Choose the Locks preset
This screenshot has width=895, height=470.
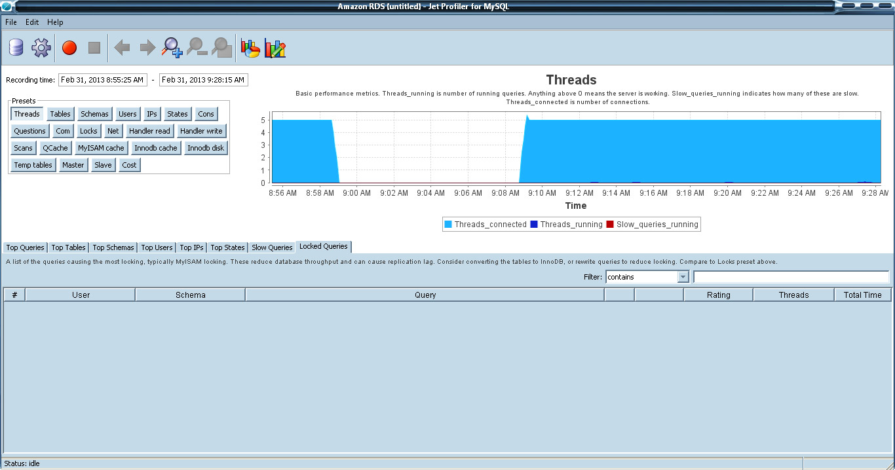pyautogui.click(x=88, y=131)
